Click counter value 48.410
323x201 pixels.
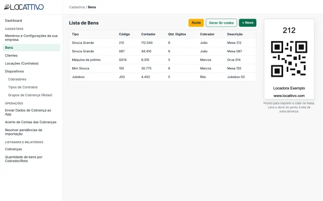(x=146, y=51)
